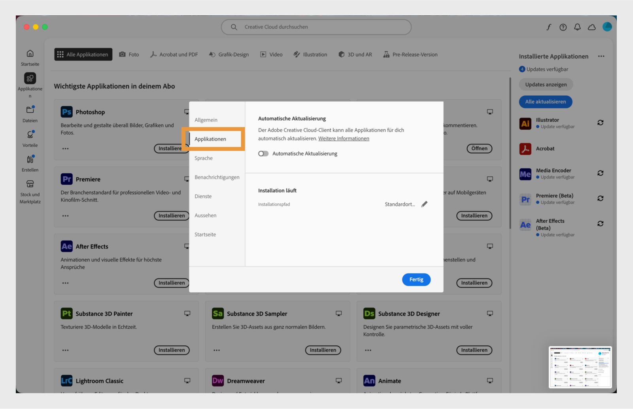Open Erstellen in the left sidebar
Screen dimensions: 633x409
pos(30,159)
